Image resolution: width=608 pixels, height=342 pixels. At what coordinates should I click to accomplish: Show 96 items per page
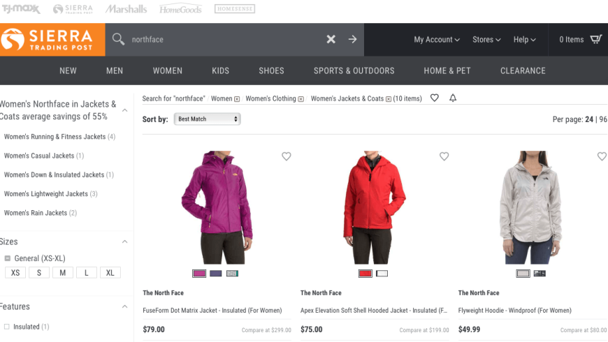tap(603, 119)
